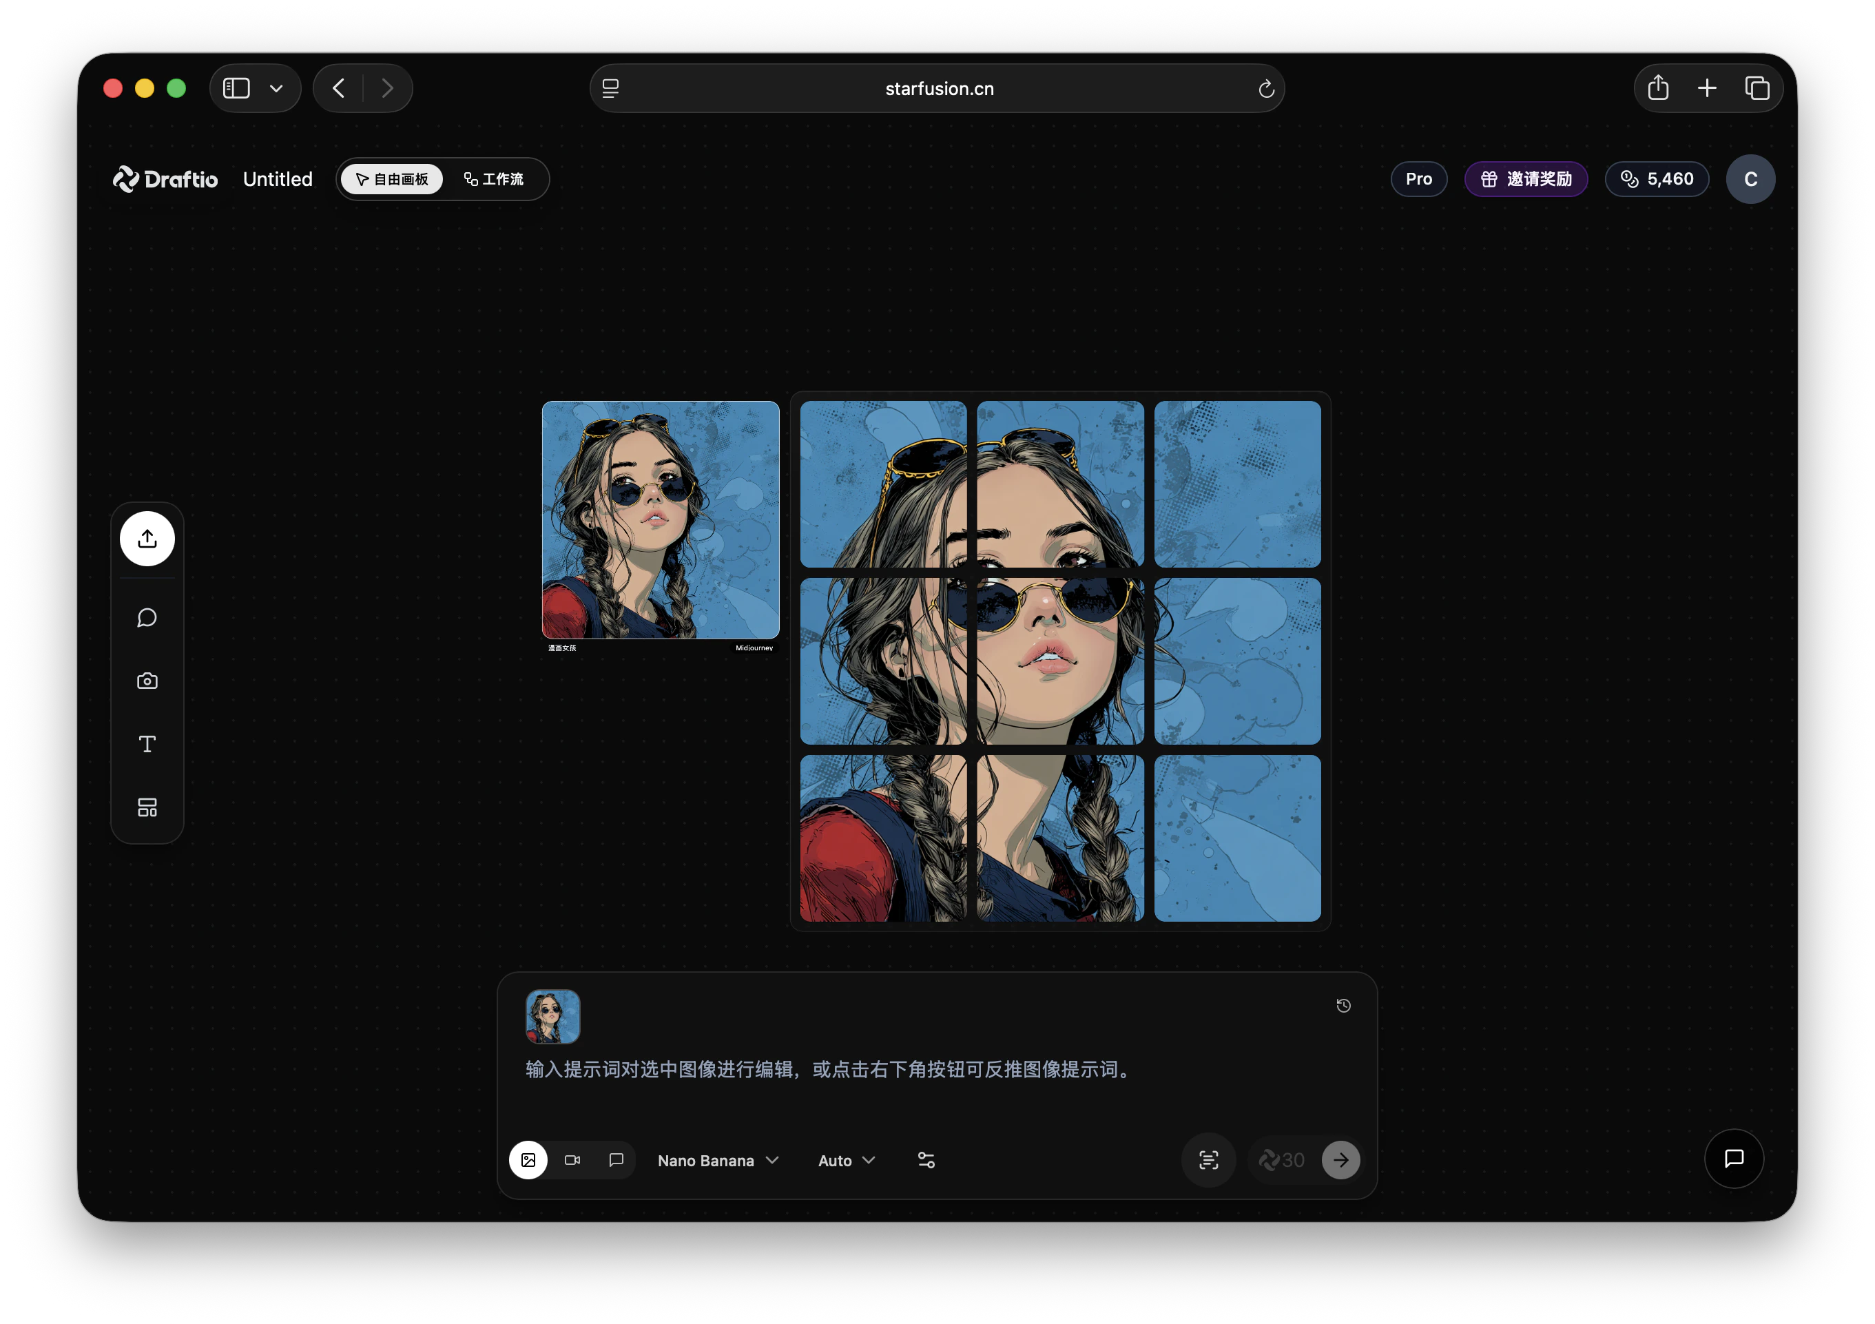Switch to video generation mode
Image resolution: width=1875 pixels, height=1324 pixels.
(x=572, y=1160)
